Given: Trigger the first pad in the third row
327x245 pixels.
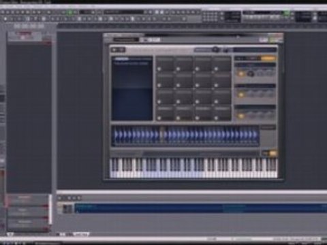Looking at the screenshot, I should pos(165,97).
